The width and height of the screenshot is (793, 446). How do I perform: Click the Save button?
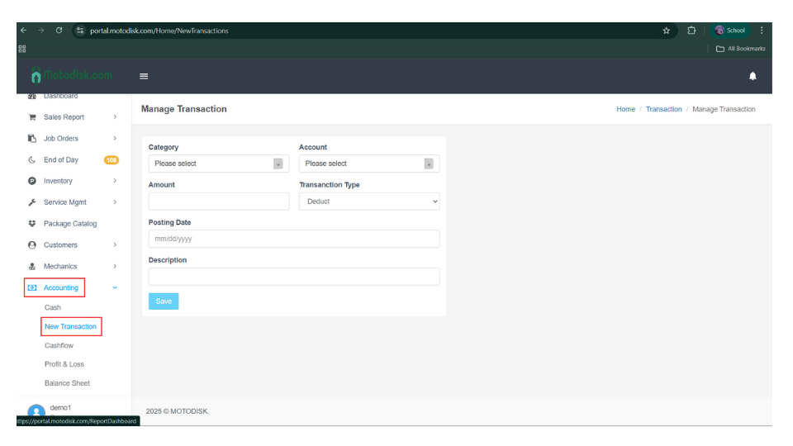164,301
